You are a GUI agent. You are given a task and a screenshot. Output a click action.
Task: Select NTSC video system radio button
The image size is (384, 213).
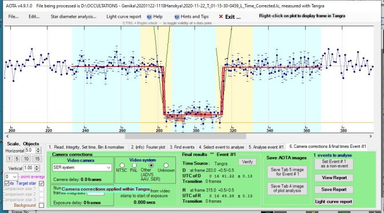(122, 166)
